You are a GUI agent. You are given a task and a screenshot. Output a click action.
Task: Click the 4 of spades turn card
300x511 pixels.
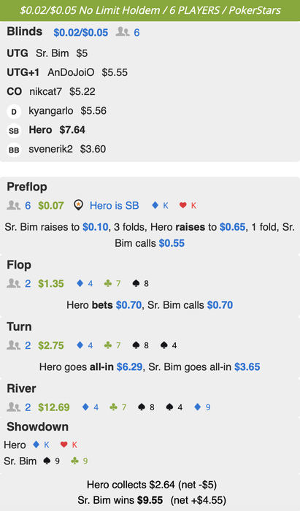tap(169, 345)
